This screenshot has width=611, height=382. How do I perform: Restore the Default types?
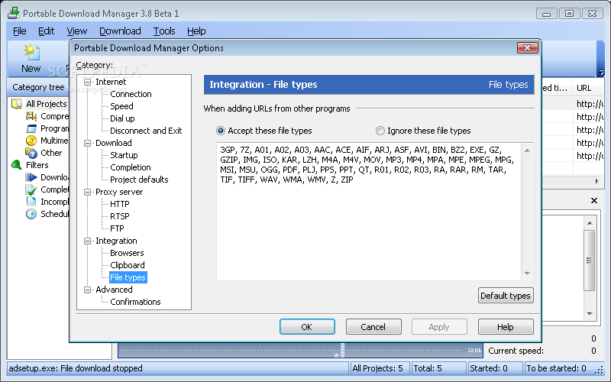[506, 296]
